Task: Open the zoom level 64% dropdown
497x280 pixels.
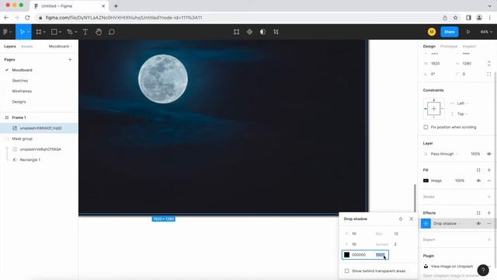Action: 486,32
